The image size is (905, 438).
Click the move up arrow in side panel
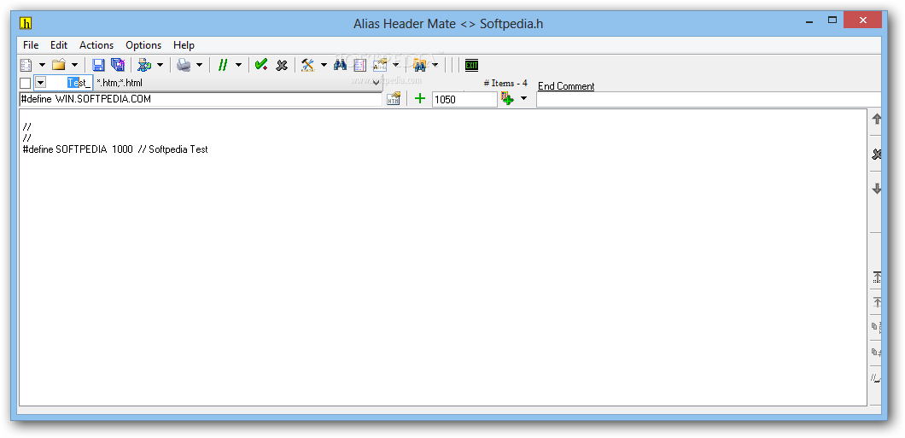[876, 120]
